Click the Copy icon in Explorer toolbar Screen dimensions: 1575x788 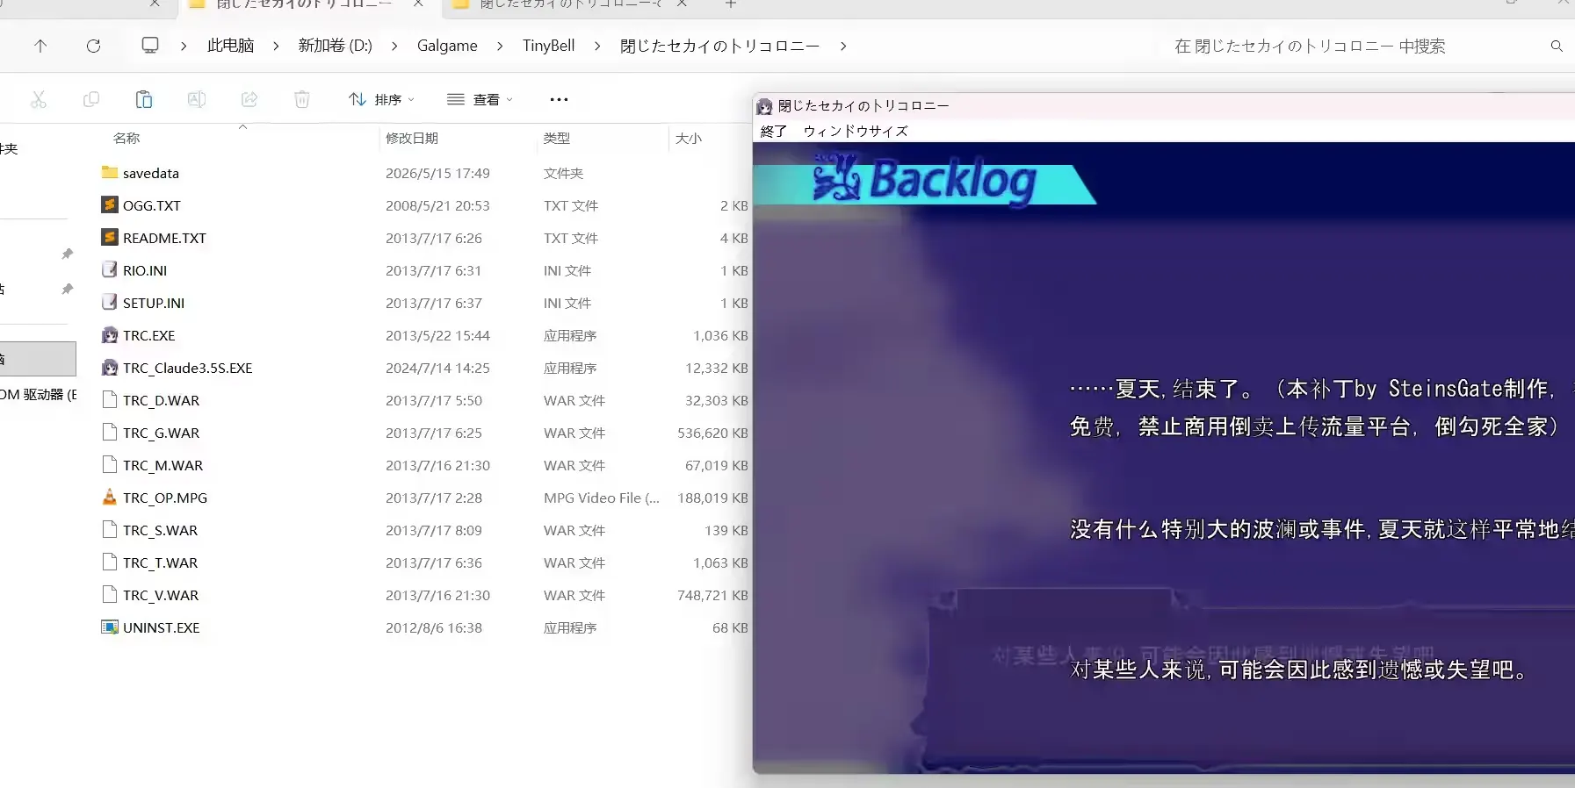click(x=91, y=99)
